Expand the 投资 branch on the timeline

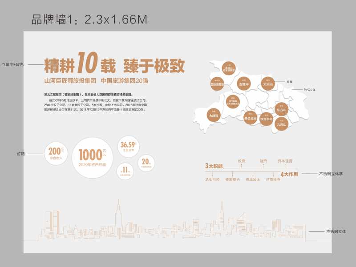click(x=242, y=160)
